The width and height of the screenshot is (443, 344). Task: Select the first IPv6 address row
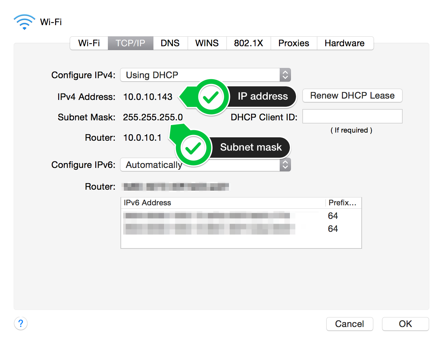[x=241, y=216]
